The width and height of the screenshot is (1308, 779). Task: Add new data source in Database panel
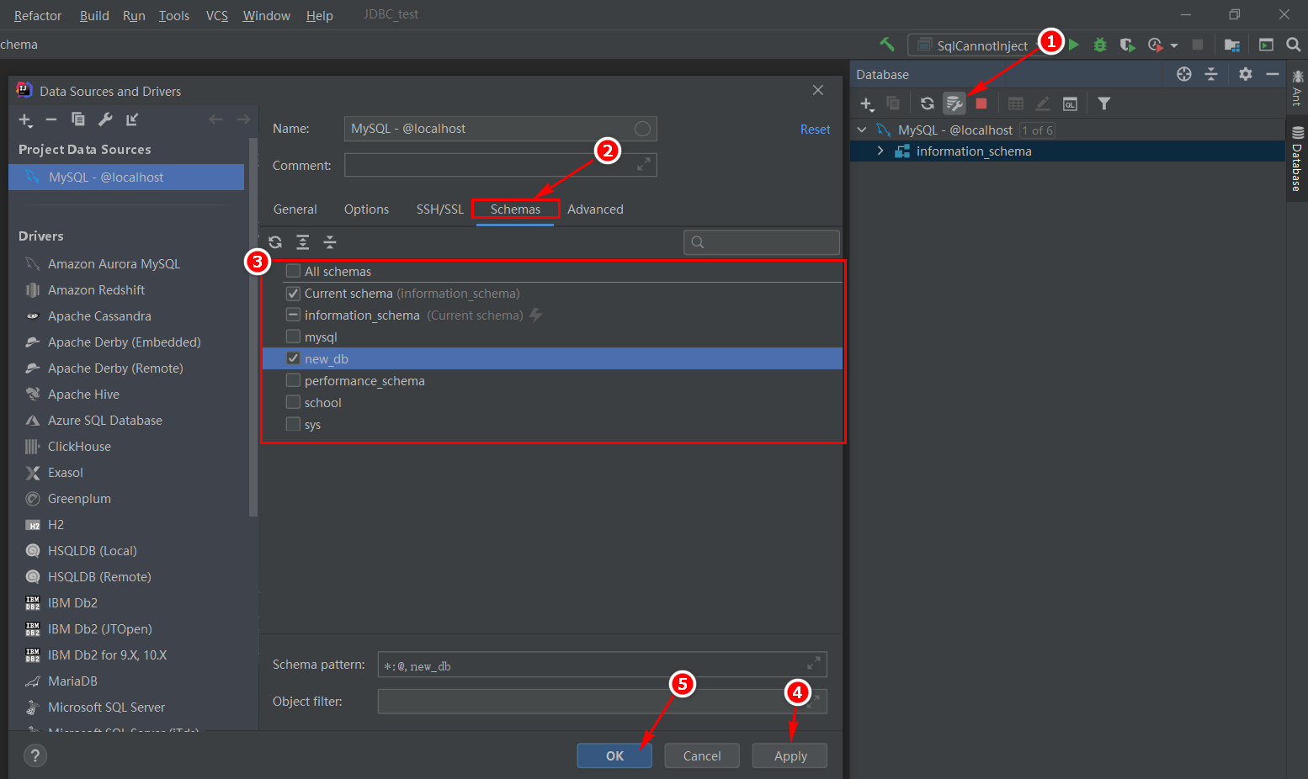click(x=867, y=103)
